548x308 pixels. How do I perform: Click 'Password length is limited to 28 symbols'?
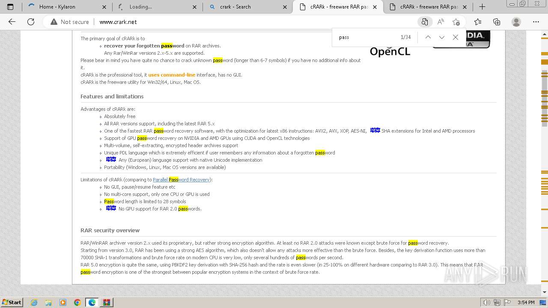pos(145,201)
